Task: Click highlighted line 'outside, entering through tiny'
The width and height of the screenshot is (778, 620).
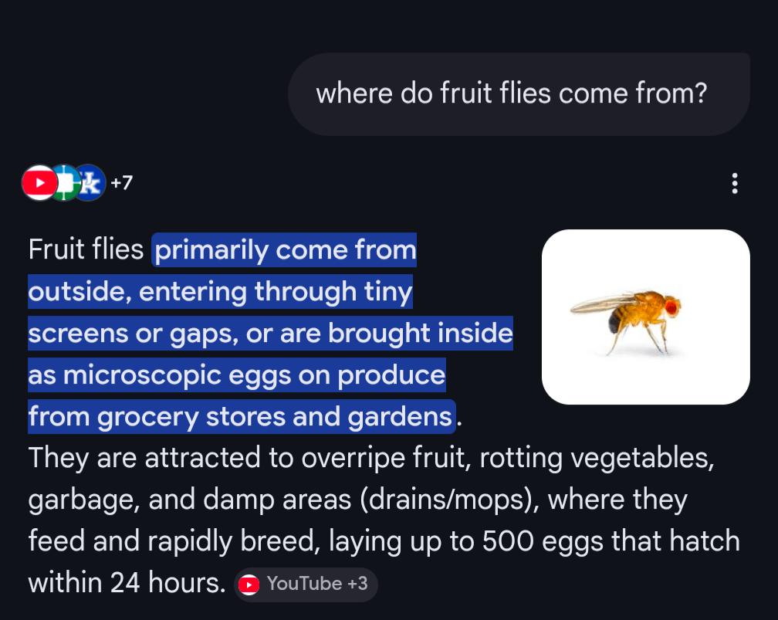Action: [x=220, y=292]
